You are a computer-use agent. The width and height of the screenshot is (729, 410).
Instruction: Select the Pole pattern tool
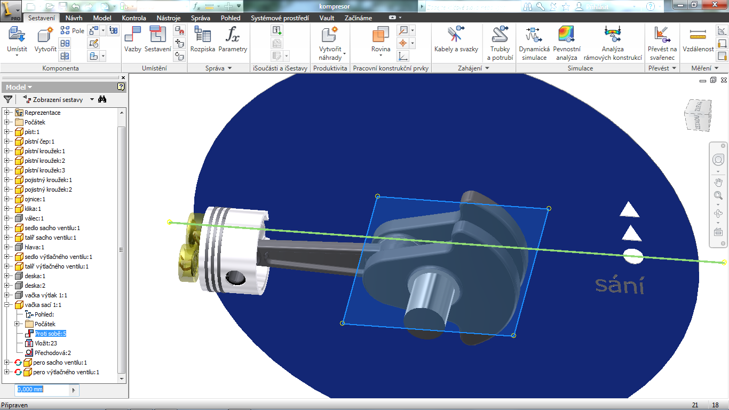(x=72, y=31)
